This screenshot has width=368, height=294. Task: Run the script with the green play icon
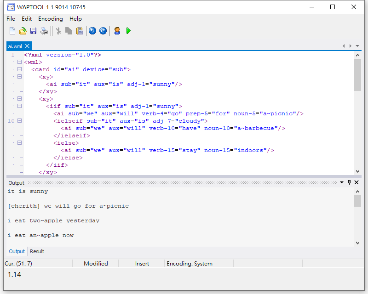click(x=128, y=31)
